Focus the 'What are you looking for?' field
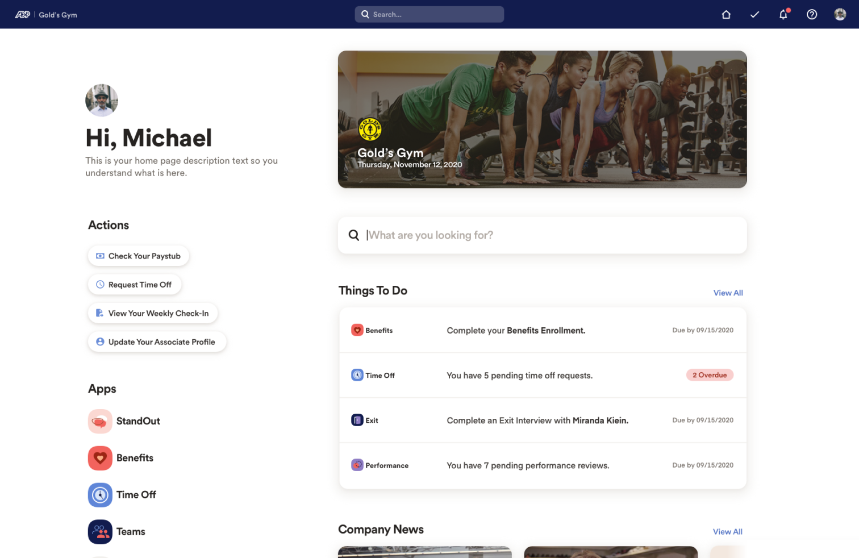Viewport: 859px width, 558px height. [543, 235]
